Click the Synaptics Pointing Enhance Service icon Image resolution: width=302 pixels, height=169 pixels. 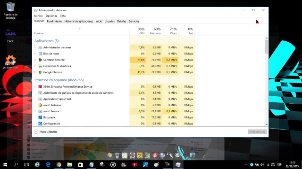(40, 86)
